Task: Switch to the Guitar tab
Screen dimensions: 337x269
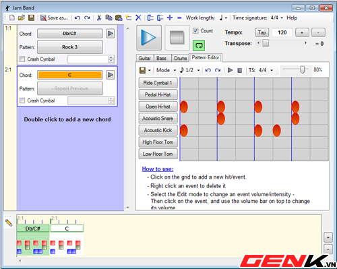Action: pos(145,58)
